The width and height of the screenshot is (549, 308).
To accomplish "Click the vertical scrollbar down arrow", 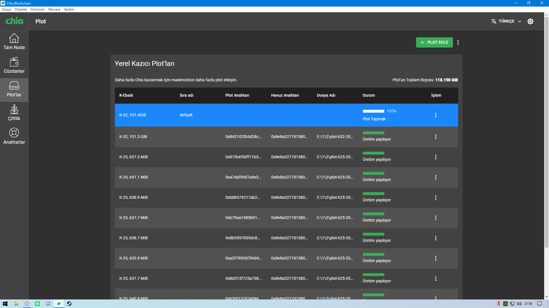I will [546, 297].
